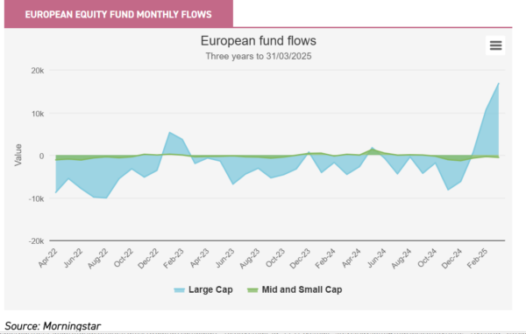Viewport: 526px width, 334px height.
Task: Click the Feb-23 x-axis label
Action: pos(174,258)
